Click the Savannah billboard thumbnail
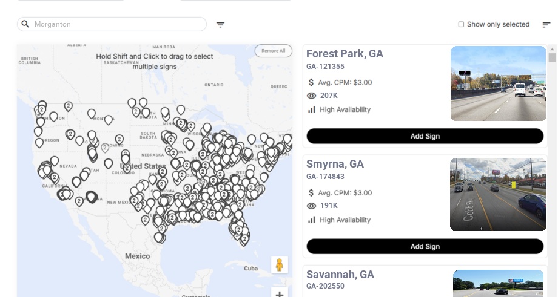The image size is (558, 297). coord(498,283)
